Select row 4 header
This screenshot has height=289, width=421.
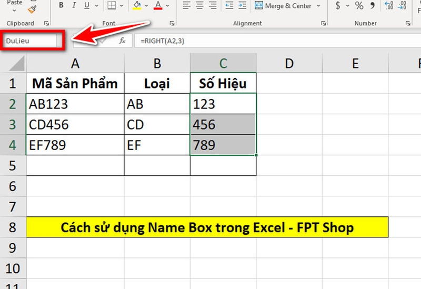click(13, 145)
